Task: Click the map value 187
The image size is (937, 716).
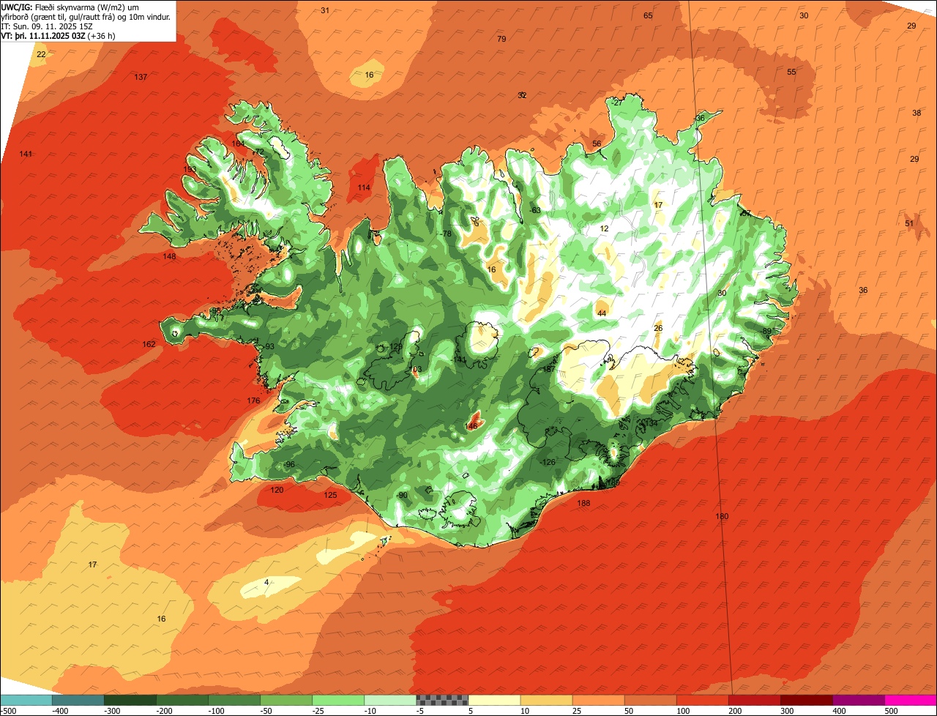Action: [x=548, y=370]
